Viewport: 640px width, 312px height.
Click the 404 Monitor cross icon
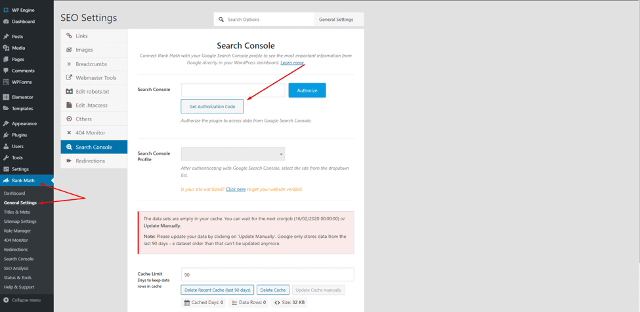[69, 133]
